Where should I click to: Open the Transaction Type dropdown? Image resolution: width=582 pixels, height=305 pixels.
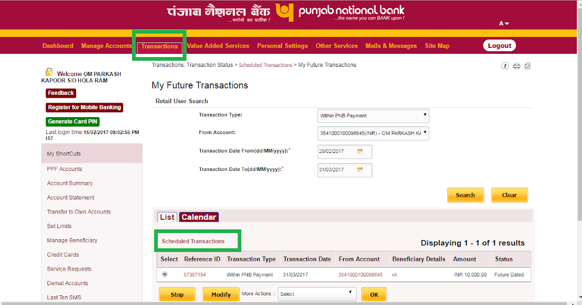[x=373, y=115]
